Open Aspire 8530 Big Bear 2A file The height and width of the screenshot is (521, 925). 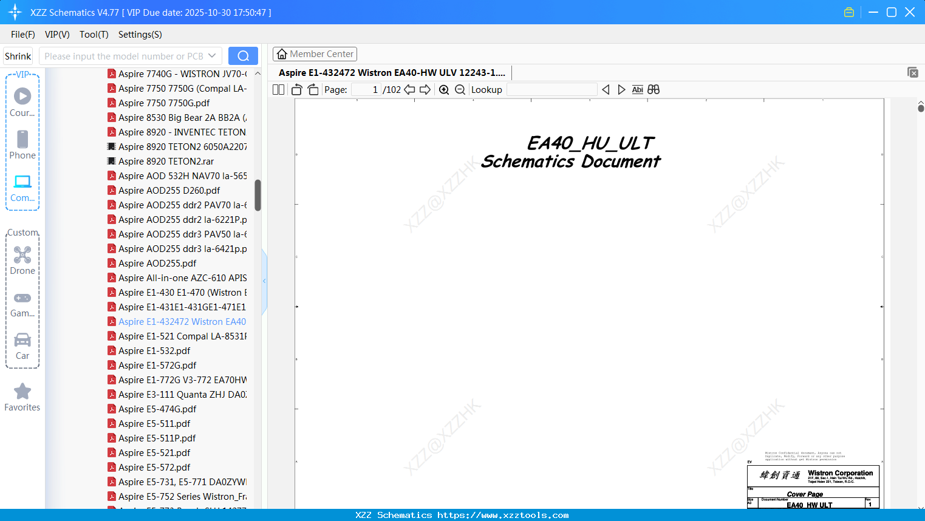177,118
